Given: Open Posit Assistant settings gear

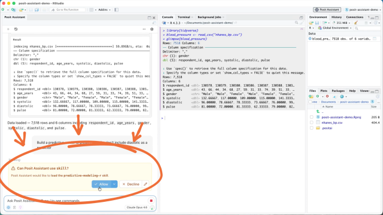Looking at the screenshot, I should click(151, 29).
